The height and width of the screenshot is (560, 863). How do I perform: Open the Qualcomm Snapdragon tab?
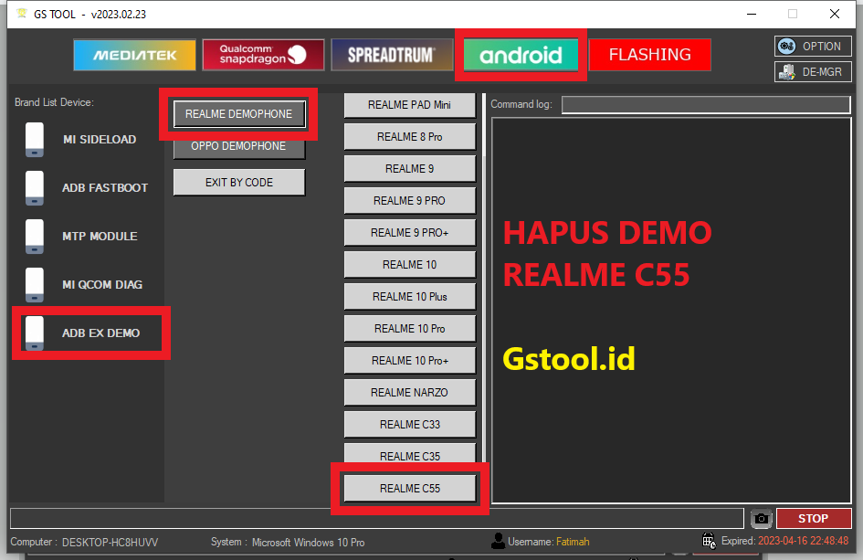tap(263, 55)
